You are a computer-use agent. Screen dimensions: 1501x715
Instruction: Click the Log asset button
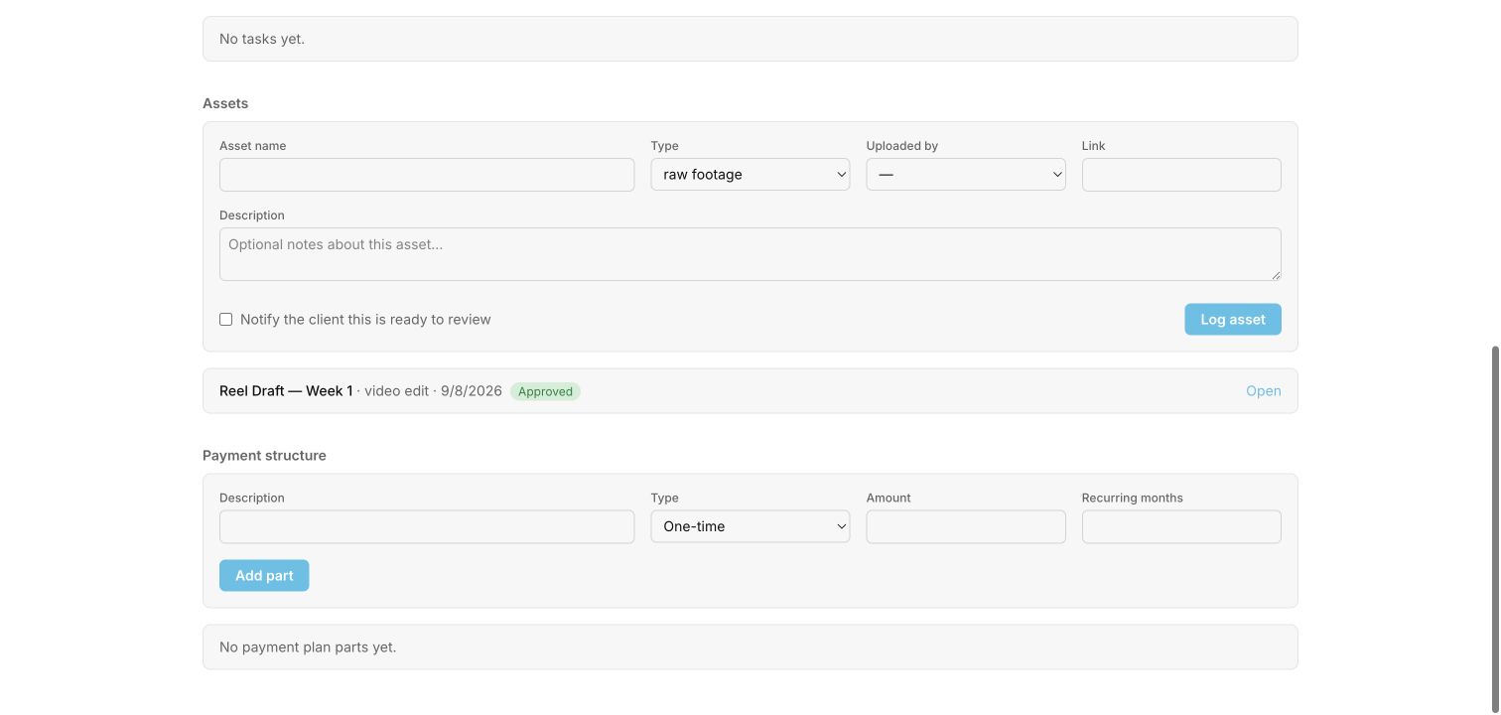(1233, 320)
